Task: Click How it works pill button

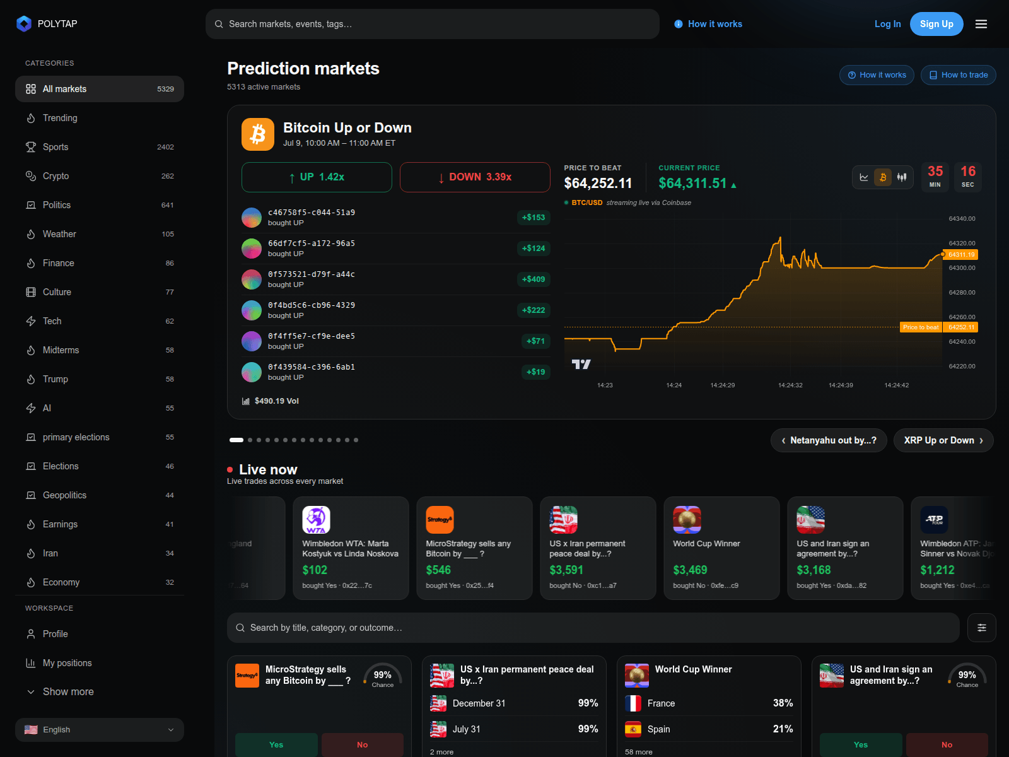Action: point(877,75)
